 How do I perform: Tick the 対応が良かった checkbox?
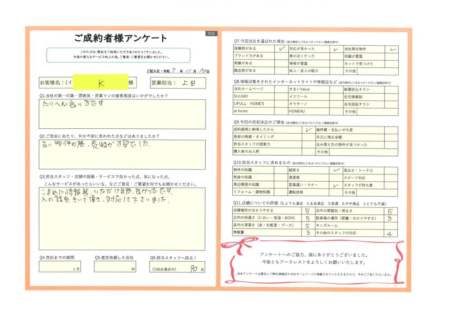335,49
